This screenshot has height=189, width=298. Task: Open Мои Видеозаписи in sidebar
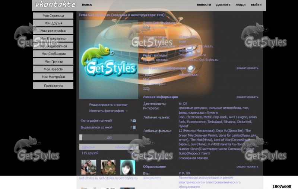tap(53, 39)
